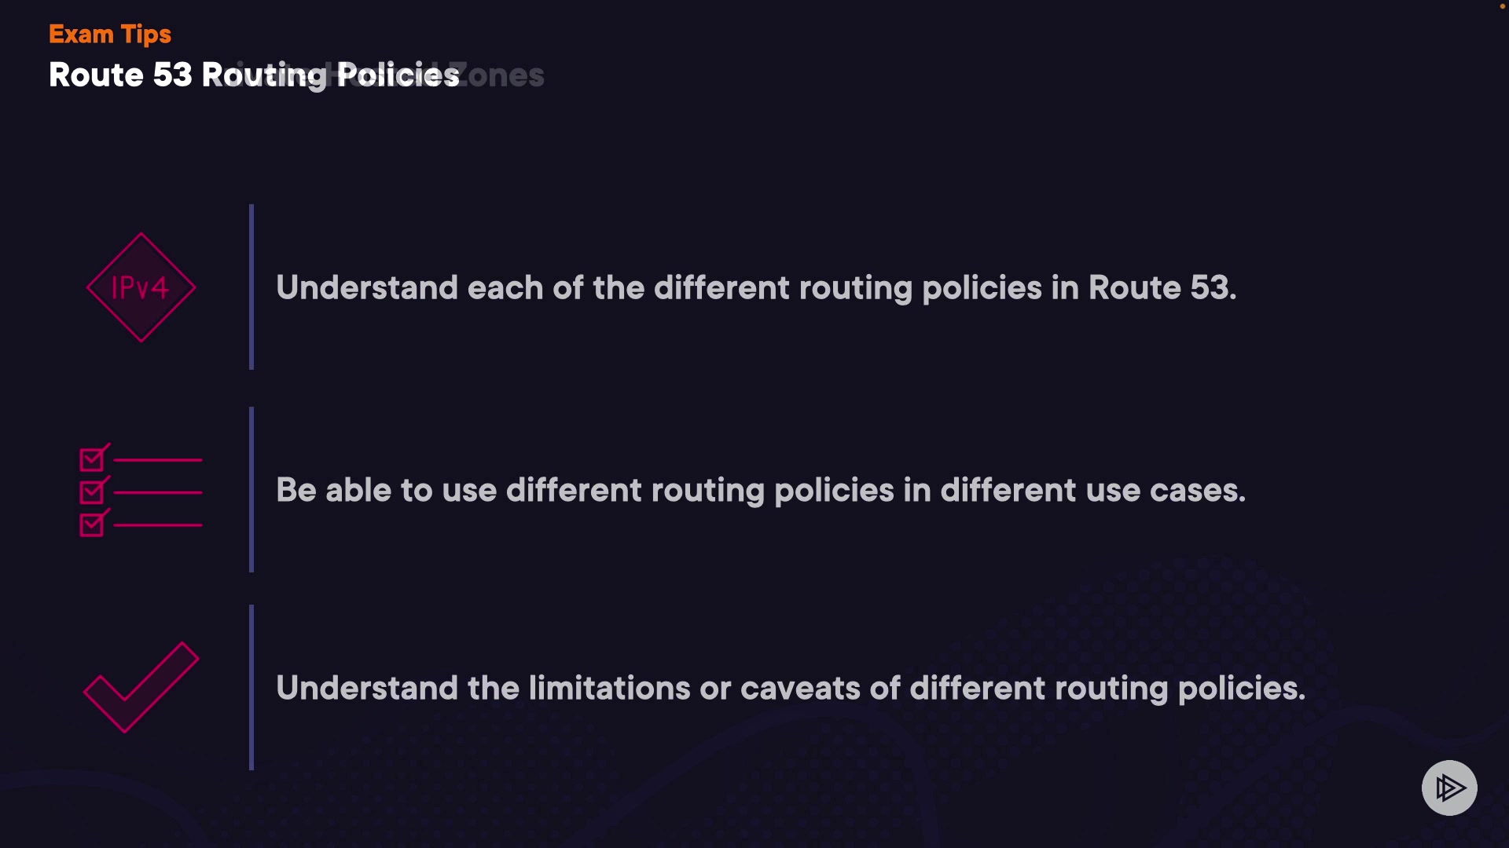Click the Pluralsight play logo

tap(1449, 788)
